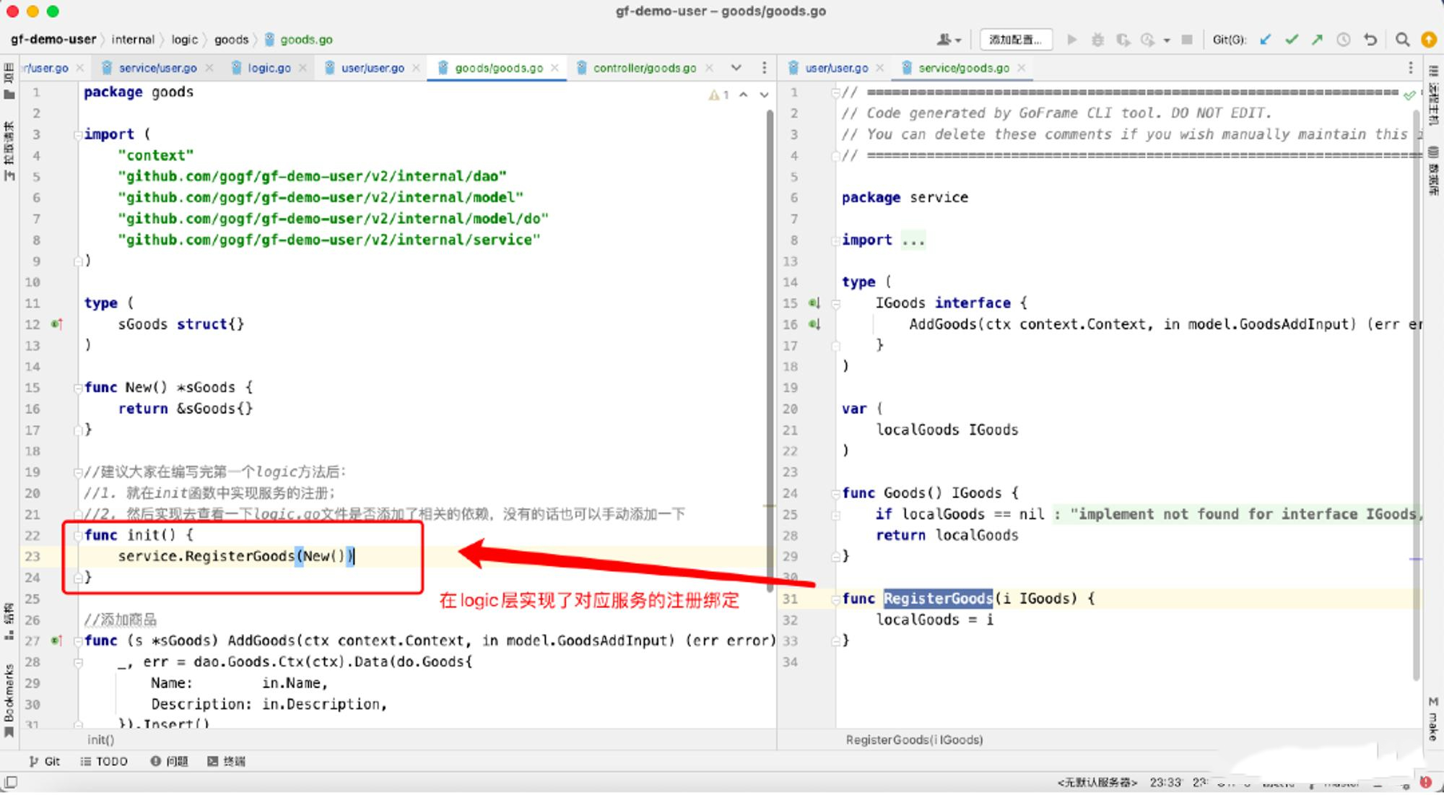Click the Search magnifier icon in toolbar
The image size is (1444, 795).
(x=1403, y=39)
